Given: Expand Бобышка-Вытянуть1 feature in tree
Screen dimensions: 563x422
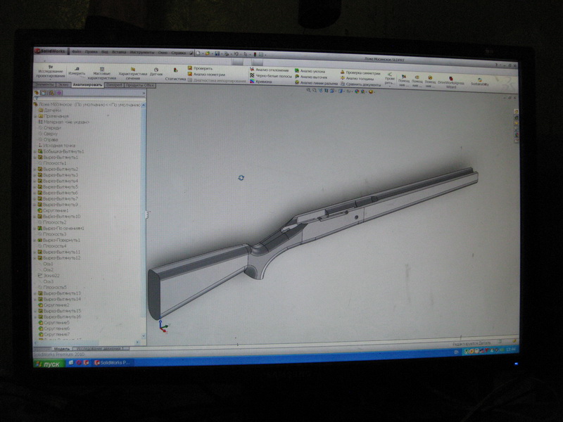Looking at the screenshot, I should click(x=34, y=151).
